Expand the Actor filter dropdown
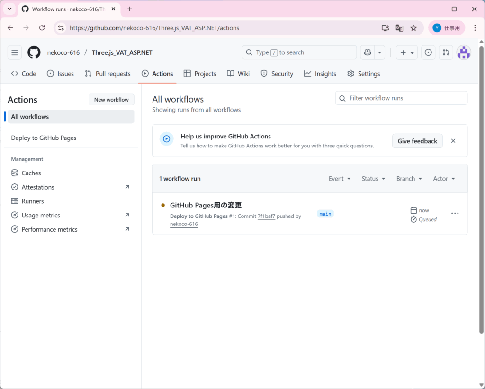Image resolution: width=485 pixels, height=389 pixels. (444, 179)
